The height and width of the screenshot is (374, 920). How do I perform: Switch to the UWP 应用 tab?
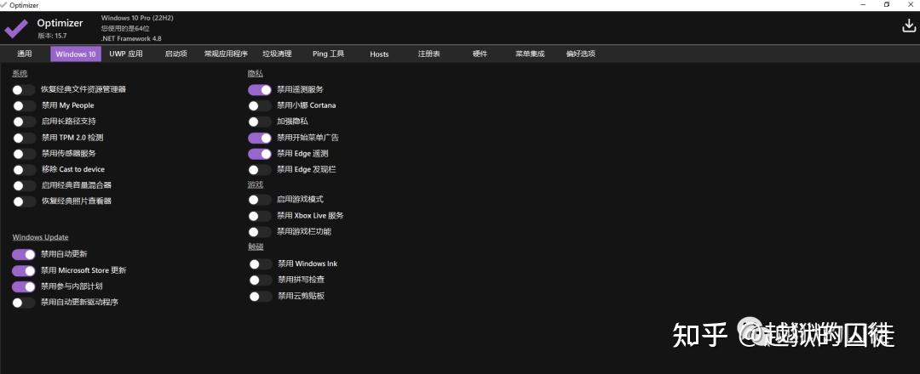[x=126, y=54]
